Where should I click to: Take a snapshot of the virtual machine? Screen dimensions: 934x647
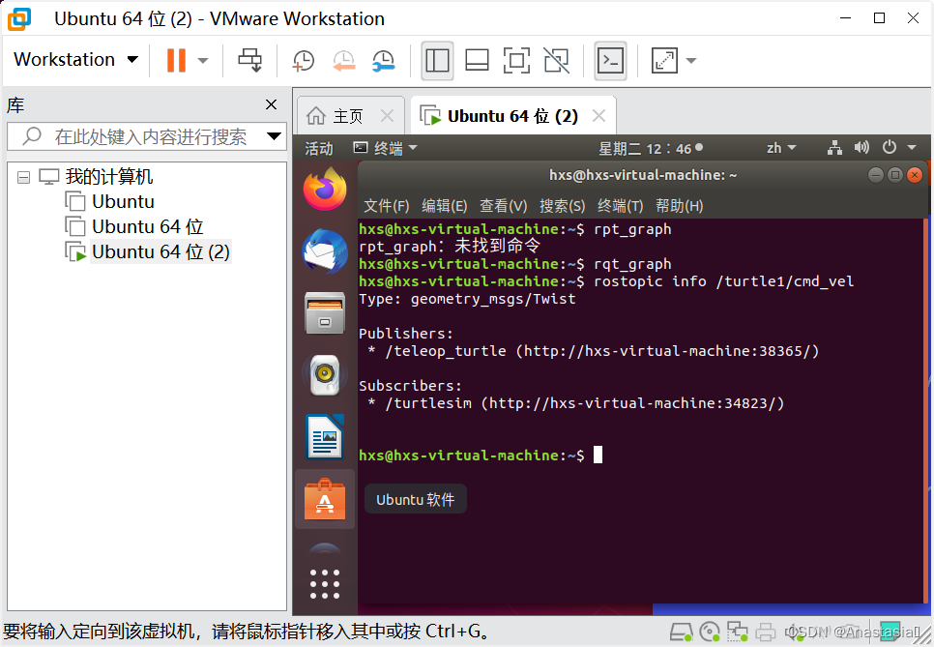[x=303, y=60]
